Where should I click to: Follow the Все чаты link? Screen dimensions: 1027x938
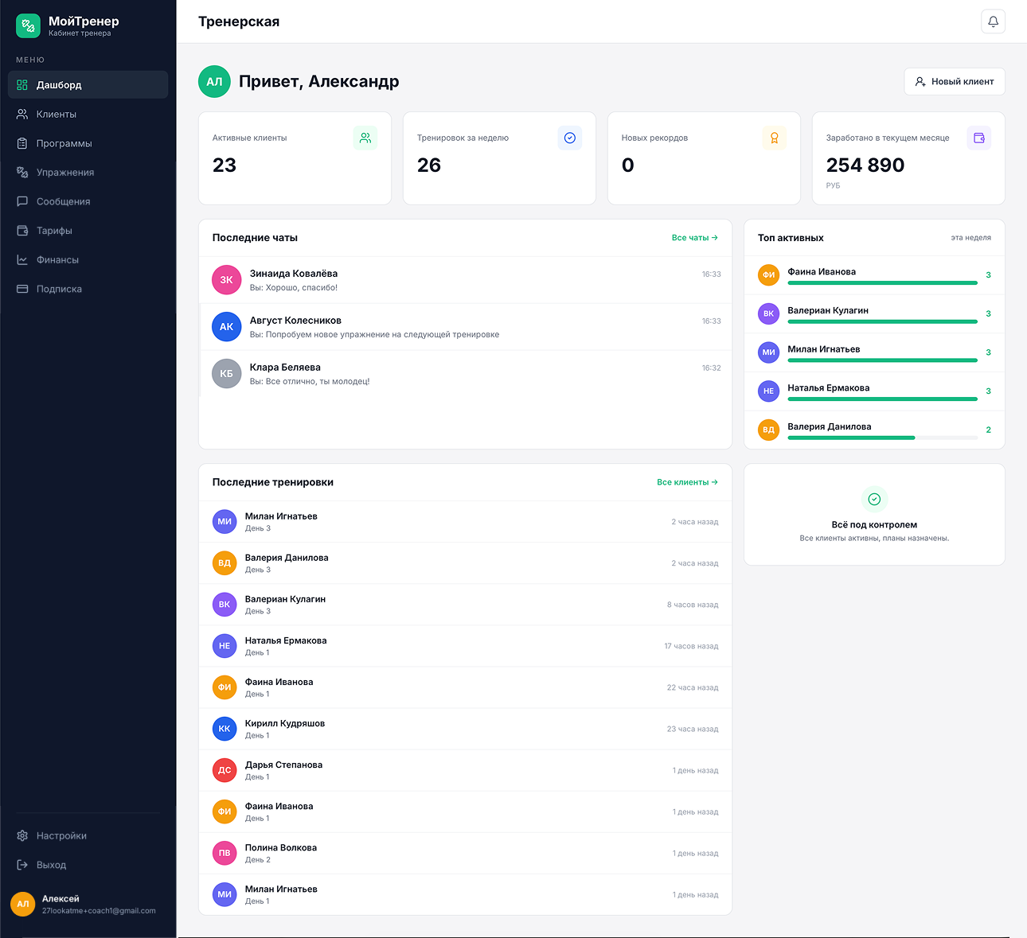click(695, 237)
